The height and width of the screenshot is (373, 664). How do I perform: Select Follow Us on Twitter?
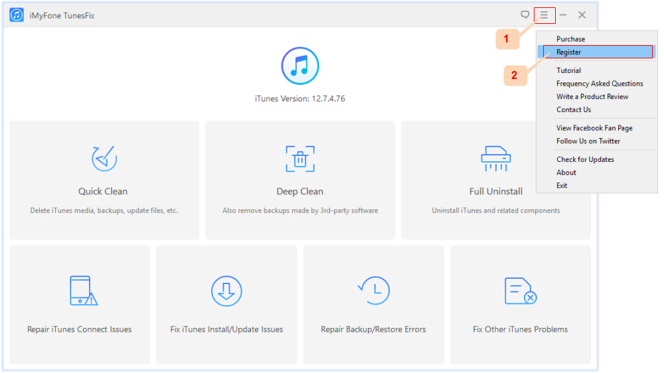click(x=588, y=141)
